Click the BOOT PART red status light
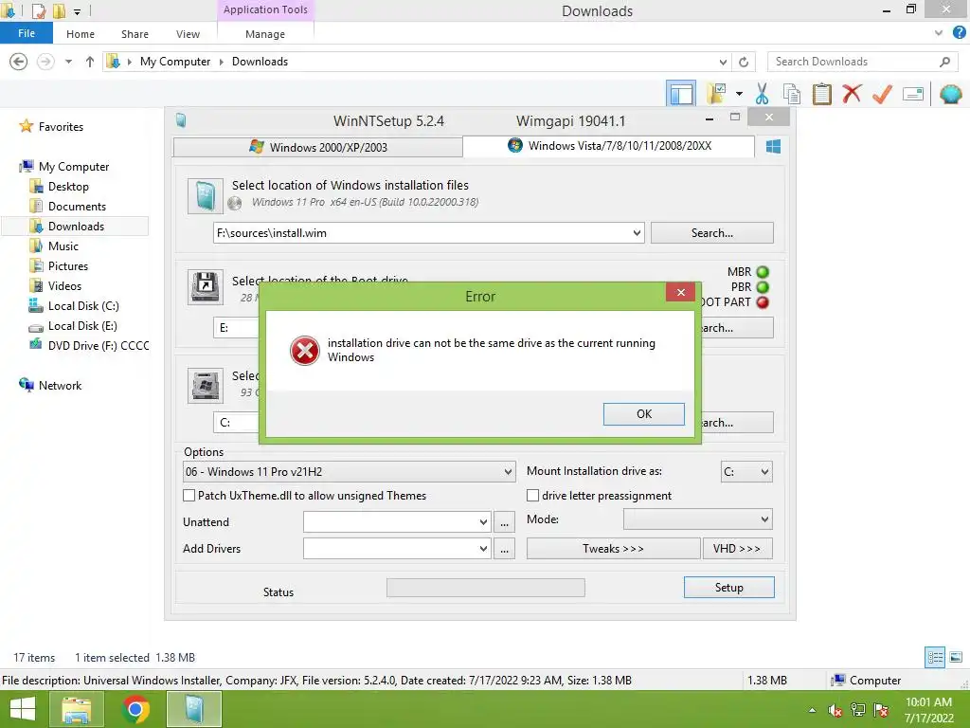 point(763,302)
